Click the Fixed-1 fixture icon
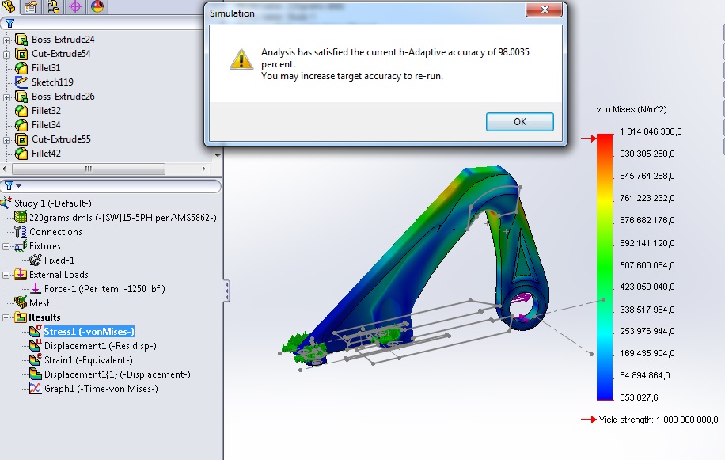Viewport: 725px width, 460px height. (x=35, y=260)
